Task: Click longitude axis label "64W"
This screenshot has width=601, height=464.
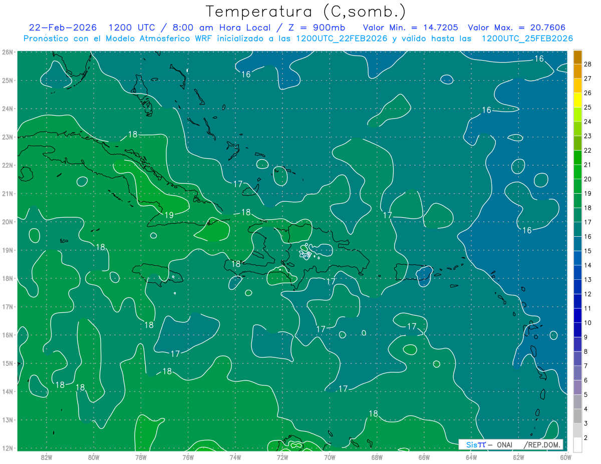Action: (471, 456)
